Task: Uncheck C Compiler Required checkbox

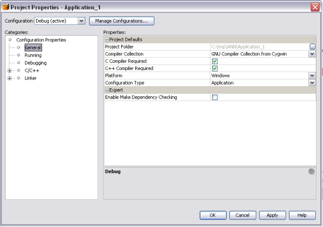Action: pyautogui.click(x=215, y=61)
